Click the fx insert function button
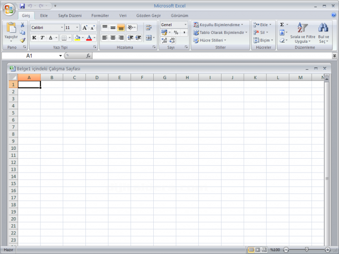Viewport: 339px width, 254px height. coord(88,56)
